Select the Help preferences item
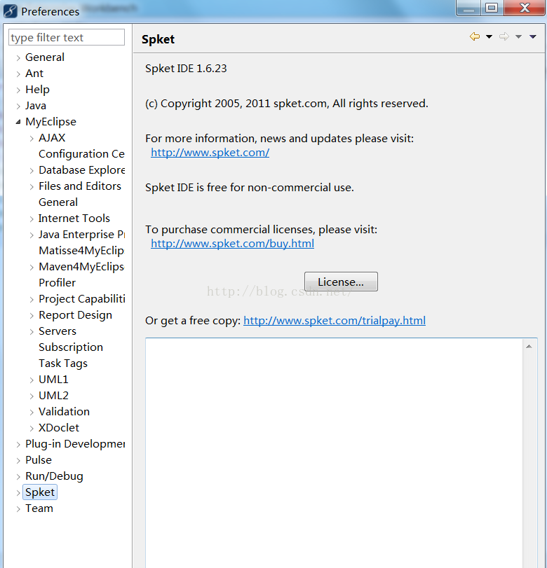Screen dimensions: 547x568 point(37,90)
